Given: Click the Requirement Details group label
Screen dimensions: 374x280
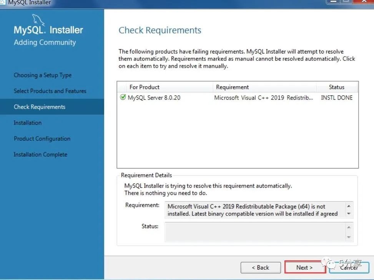Looking at the screenshot, I should [146, 175].
